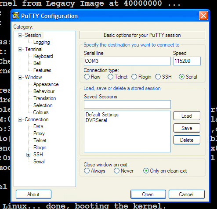Open the About dialog

33,195
